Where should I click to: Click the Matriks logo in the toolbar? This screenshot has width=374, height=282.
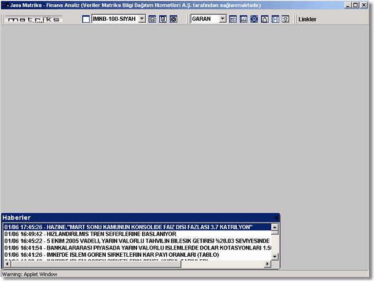click(34, 19)
